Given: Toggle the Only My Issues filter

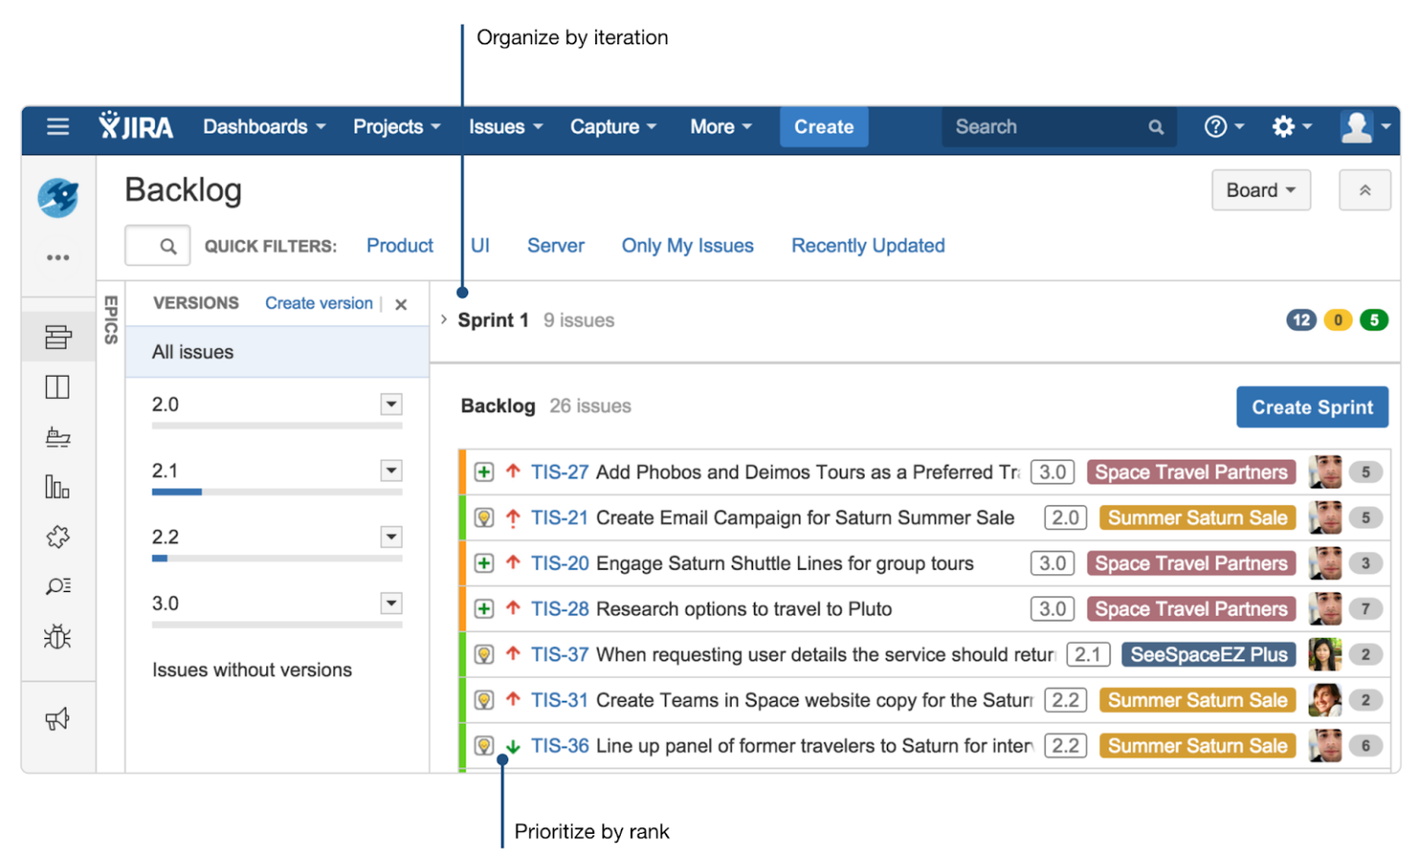Looking at the screenshot, I should pos(686,246).
